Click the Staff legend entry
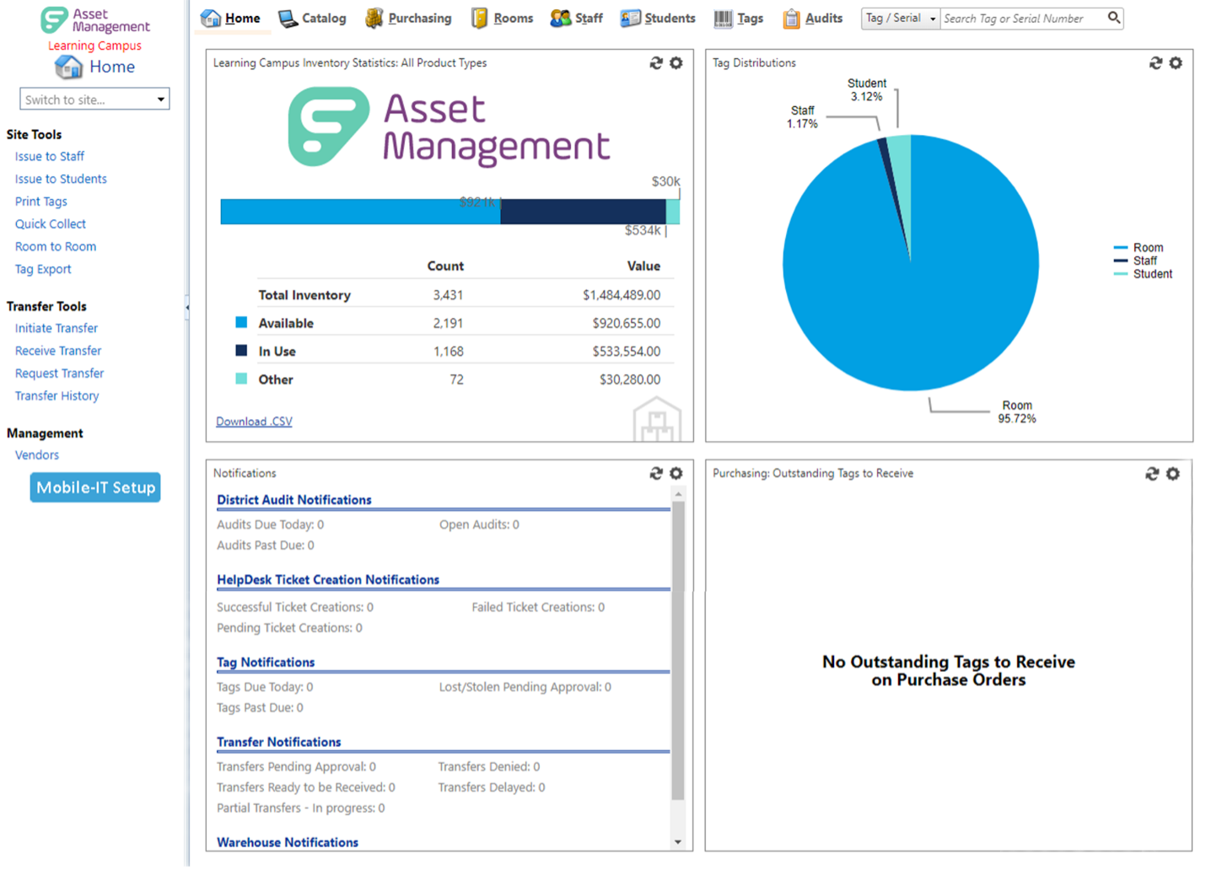1206x870 pixels. pos(1136,261)
